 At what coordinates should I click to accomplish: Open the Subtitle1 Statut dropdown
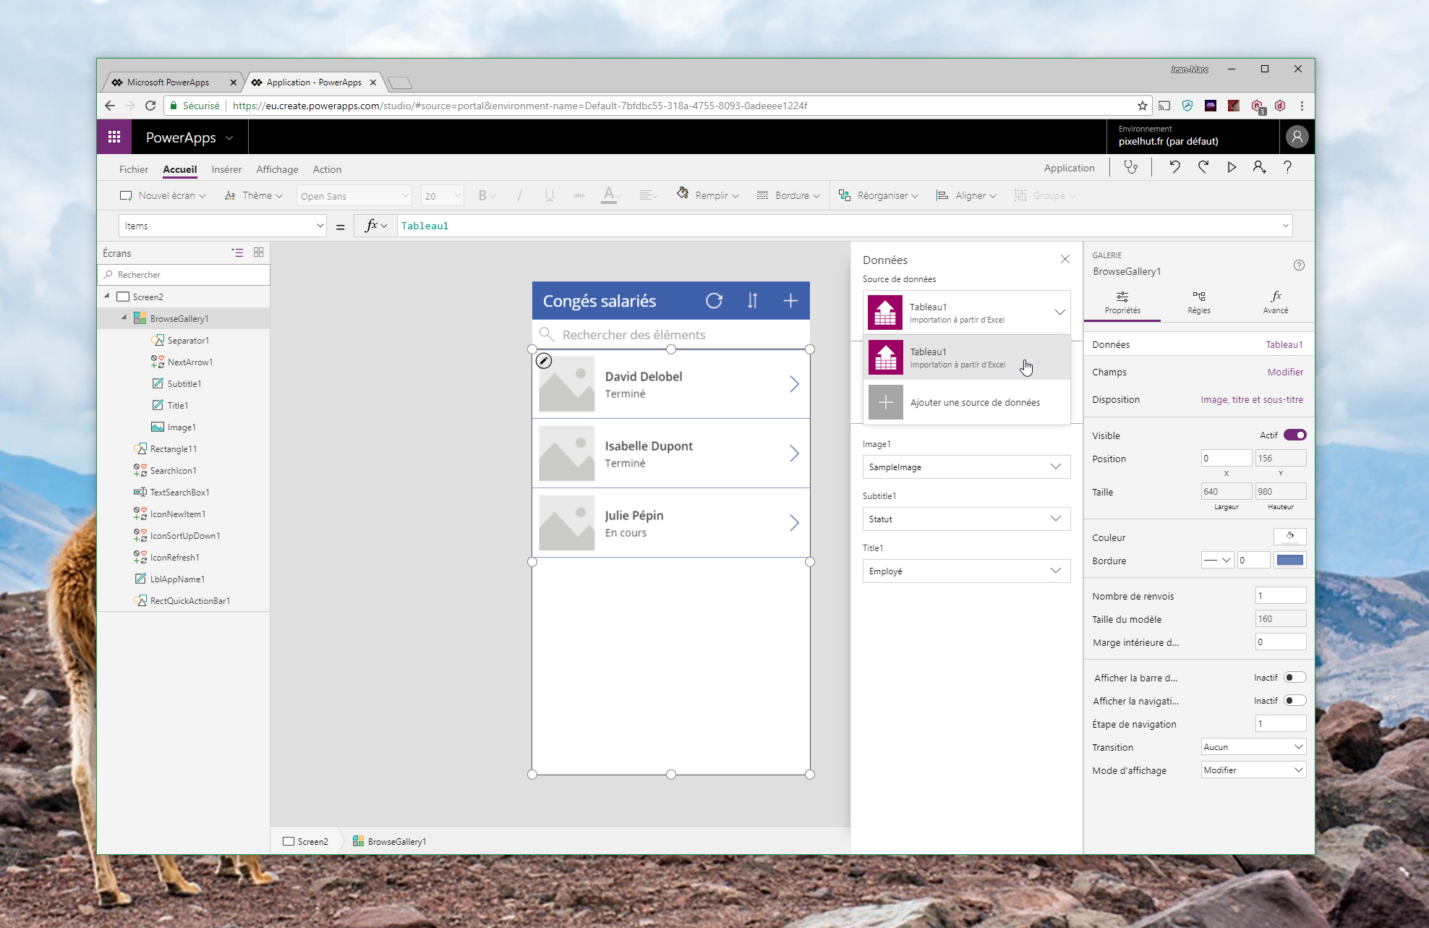966,519
